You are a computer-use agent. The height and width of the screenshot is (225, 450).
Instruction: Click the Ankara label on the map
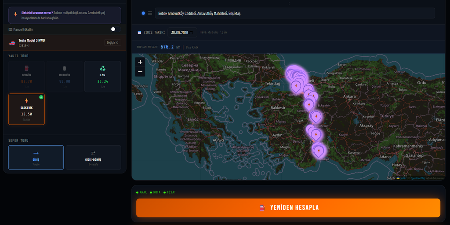point(349,96)
